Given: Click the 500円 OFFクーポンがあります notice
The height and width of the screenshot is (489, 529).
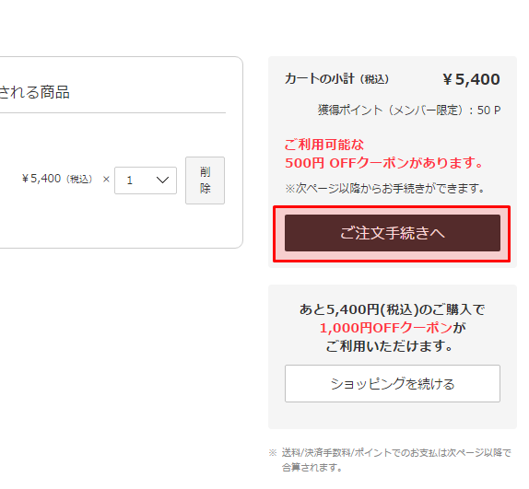Looking at the screenshot, I should click(x=383, y=163).
